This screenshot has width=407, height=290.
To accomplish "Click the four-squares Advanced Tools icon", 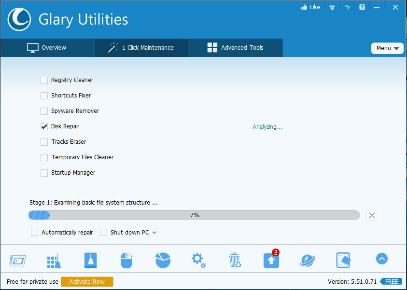I will [x=212, y=47].
